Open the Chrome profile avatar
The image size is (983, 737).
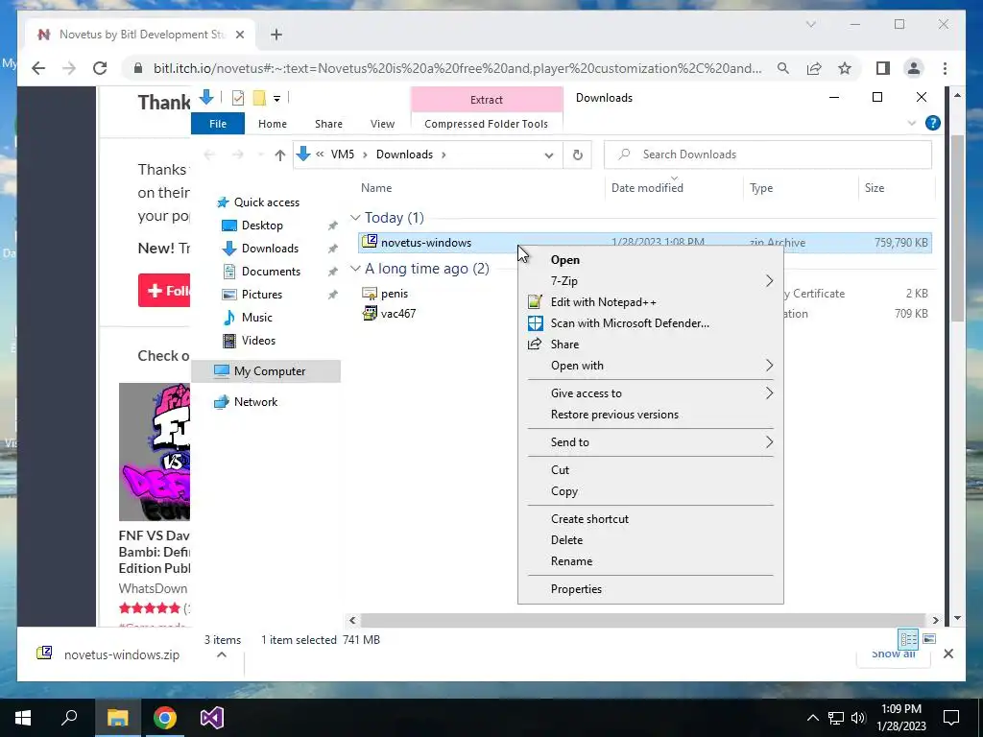(914, 68)
